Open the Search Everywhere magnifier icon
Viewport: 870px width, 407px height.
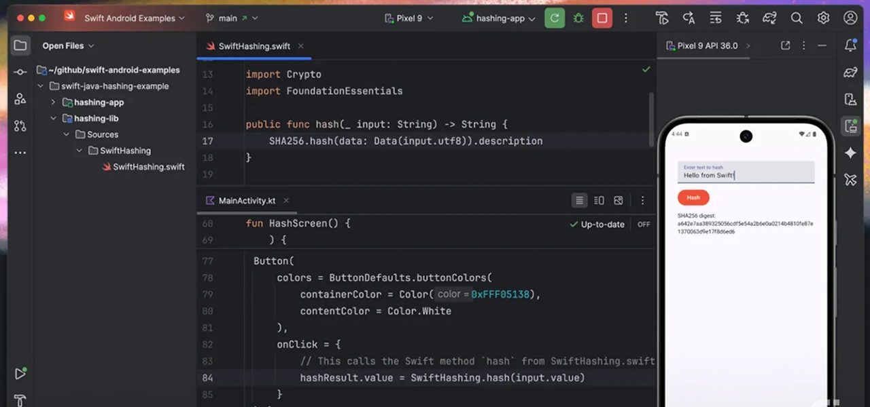tap(797, 18)
